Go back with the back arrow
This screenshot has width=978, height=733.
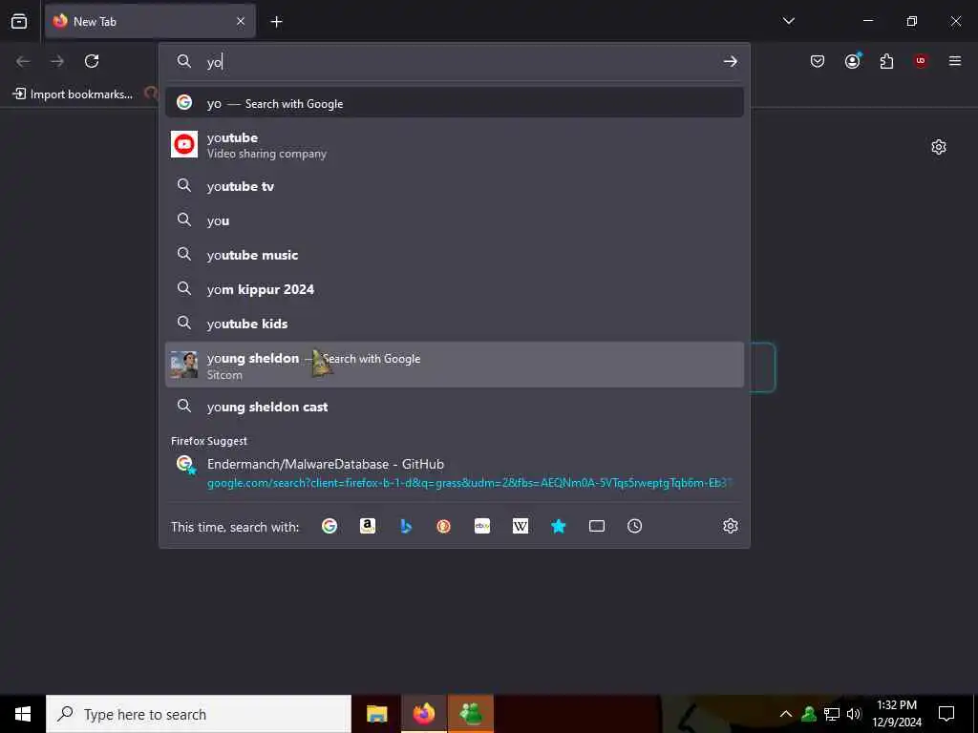(x=23, y=61)
